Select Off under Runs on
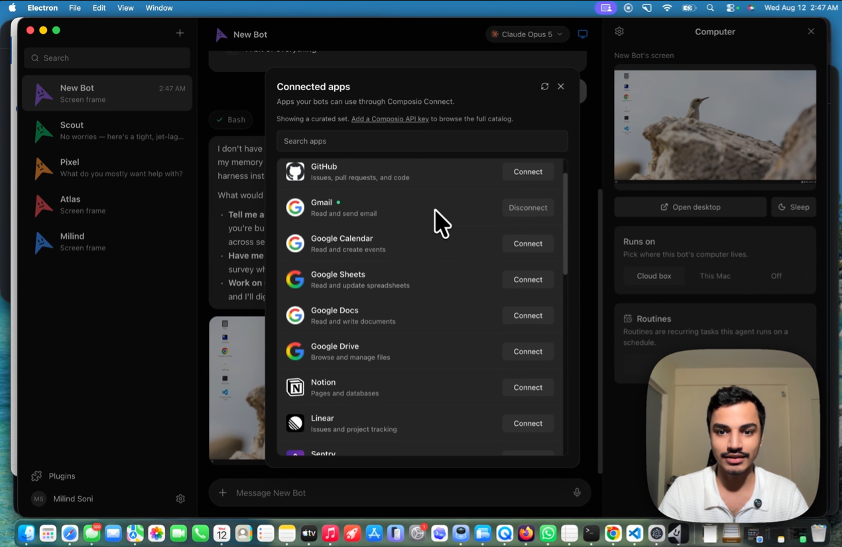The height and width of the screenshot is (547, 842). click(776, 276)
